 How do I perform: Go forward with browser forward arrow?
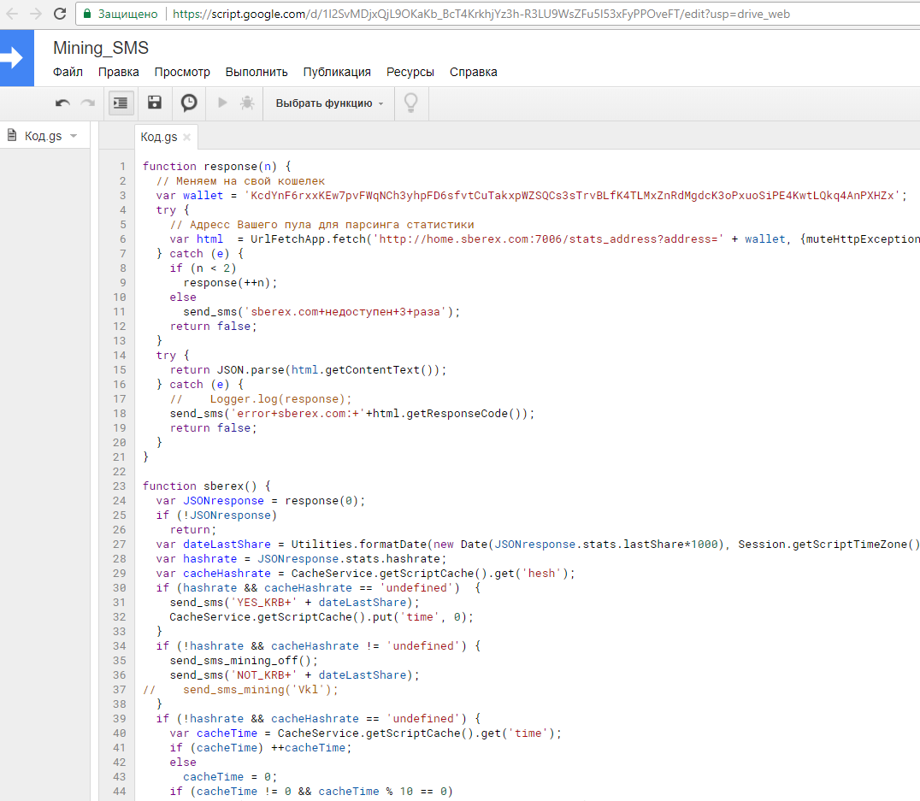coord(36,14)
